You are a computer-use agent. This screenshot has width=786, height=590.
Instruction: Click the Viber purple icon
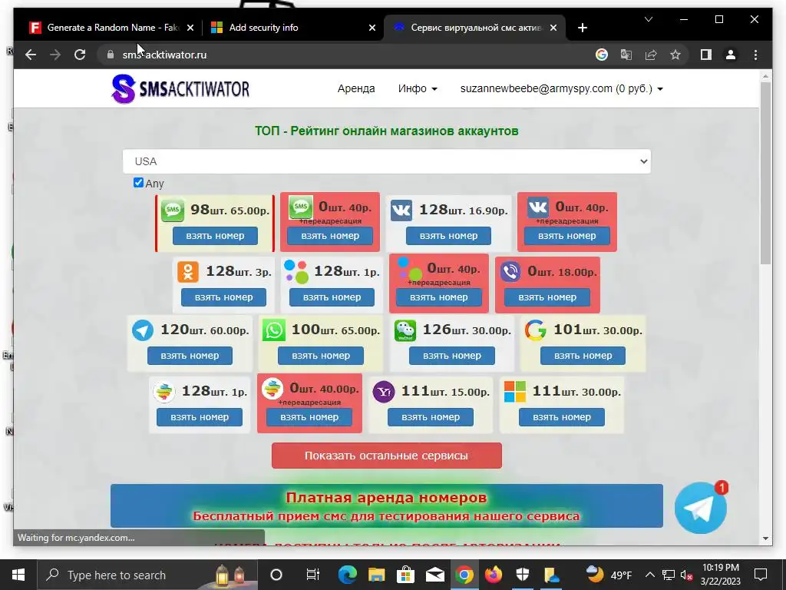(510, 271)
